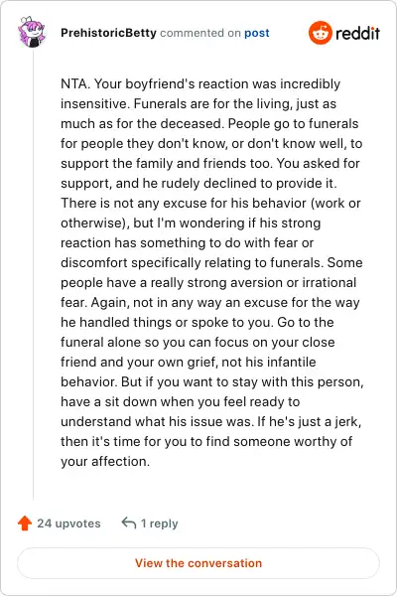Click the 'funeral alone so you can focus' line
Viewport: 397px width, 596px height.
tap(198, 342)
